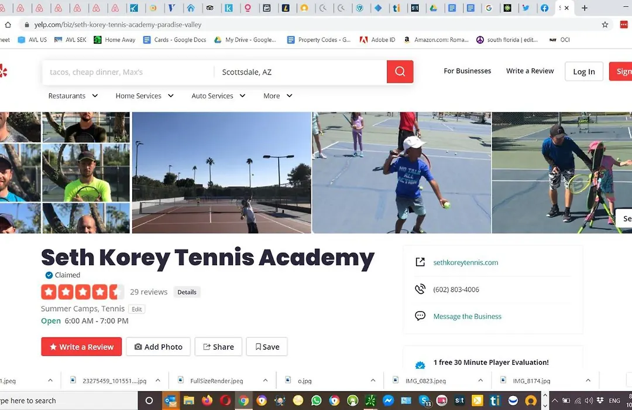632x410 pixels.
Task: Click the phone number (602) 803-4006
Action: (x=456, y=289)
